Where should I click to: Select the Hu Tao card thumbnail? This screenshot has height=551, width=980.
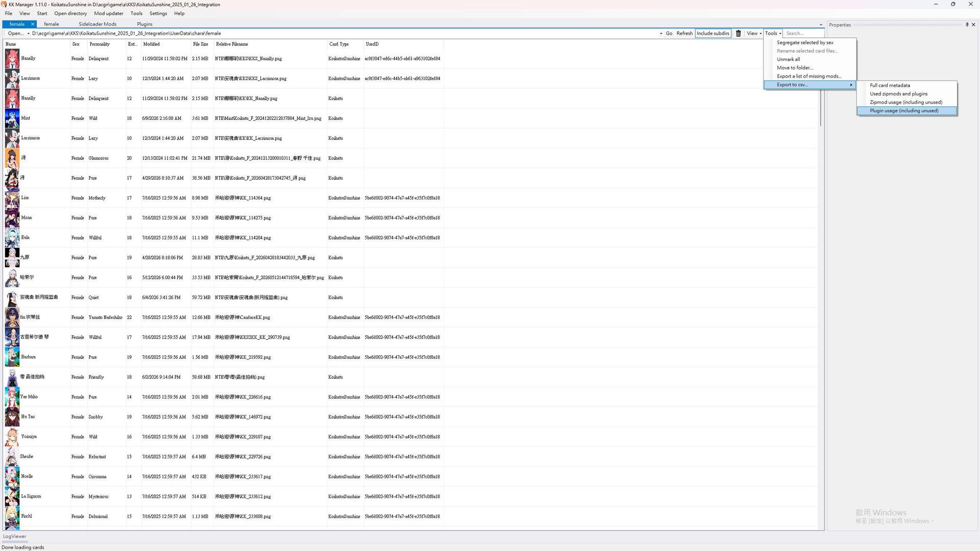tap(12, 417)
